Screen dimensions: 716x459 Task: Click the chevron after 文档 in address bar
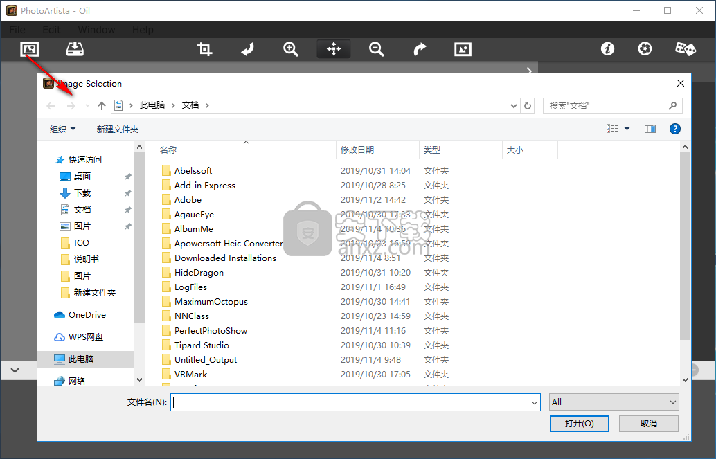pos(207,105)
